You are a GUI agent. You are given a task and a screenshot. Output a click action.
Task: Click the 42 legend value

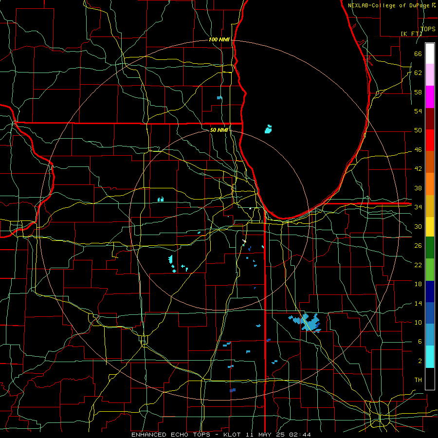coord(418,169)
